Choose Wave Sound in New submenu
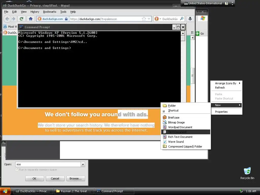The width and height of the screenshot is (260, 195). (x=186, y=142)
